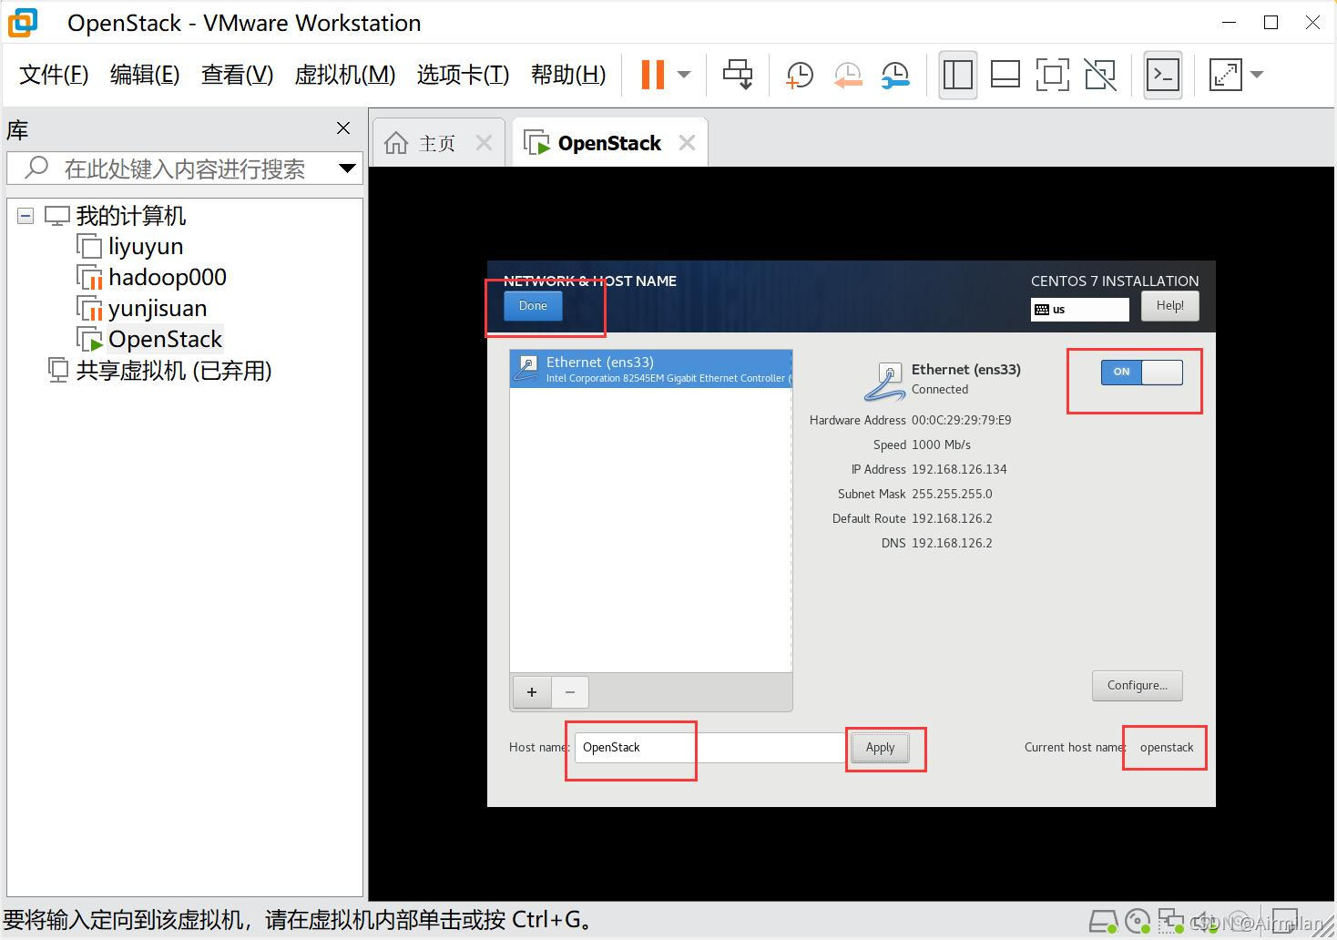Open the 查看(V) menu
1337x940 pixels.
click(x=237, y=75)
